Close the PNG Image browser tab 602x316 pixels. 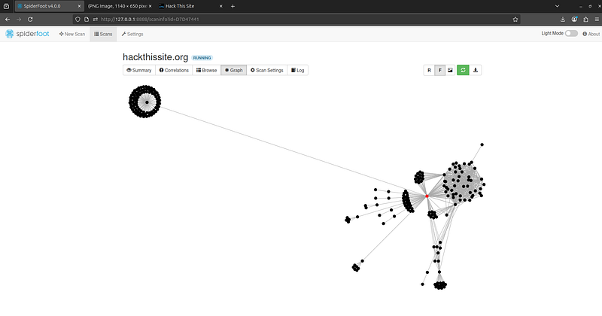[150, 6]
